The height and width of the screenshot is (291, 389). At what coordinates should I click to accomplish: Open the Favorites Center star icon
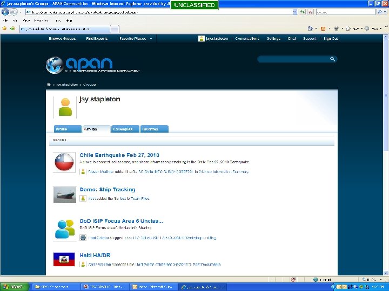pyautogui.click(x=4, y=29)
